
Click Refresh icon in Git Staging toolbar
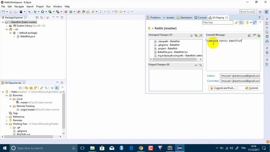236,22
